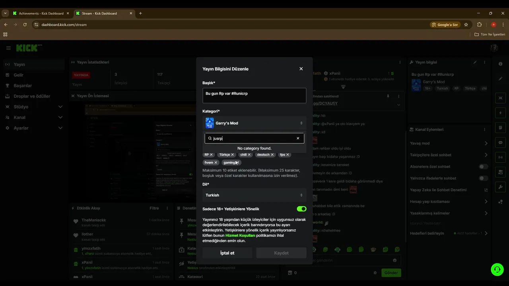Open the Garry's Mod category dropdown
Viewport: 509px width, 286px height.
254,123
